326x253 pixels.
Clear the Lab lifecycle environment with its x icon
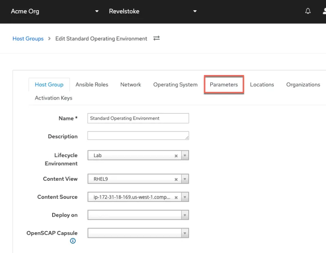point(176,155)
